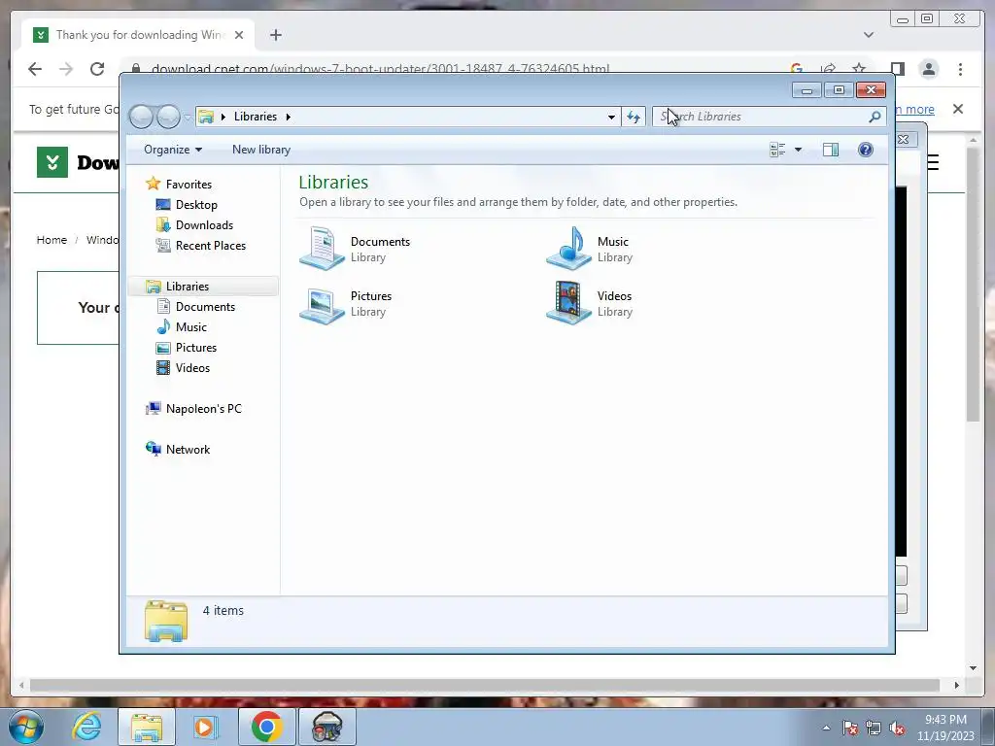Open Downloads in the navigation pane
Screen dimensions: 995x746
click(x=204, y=224)
